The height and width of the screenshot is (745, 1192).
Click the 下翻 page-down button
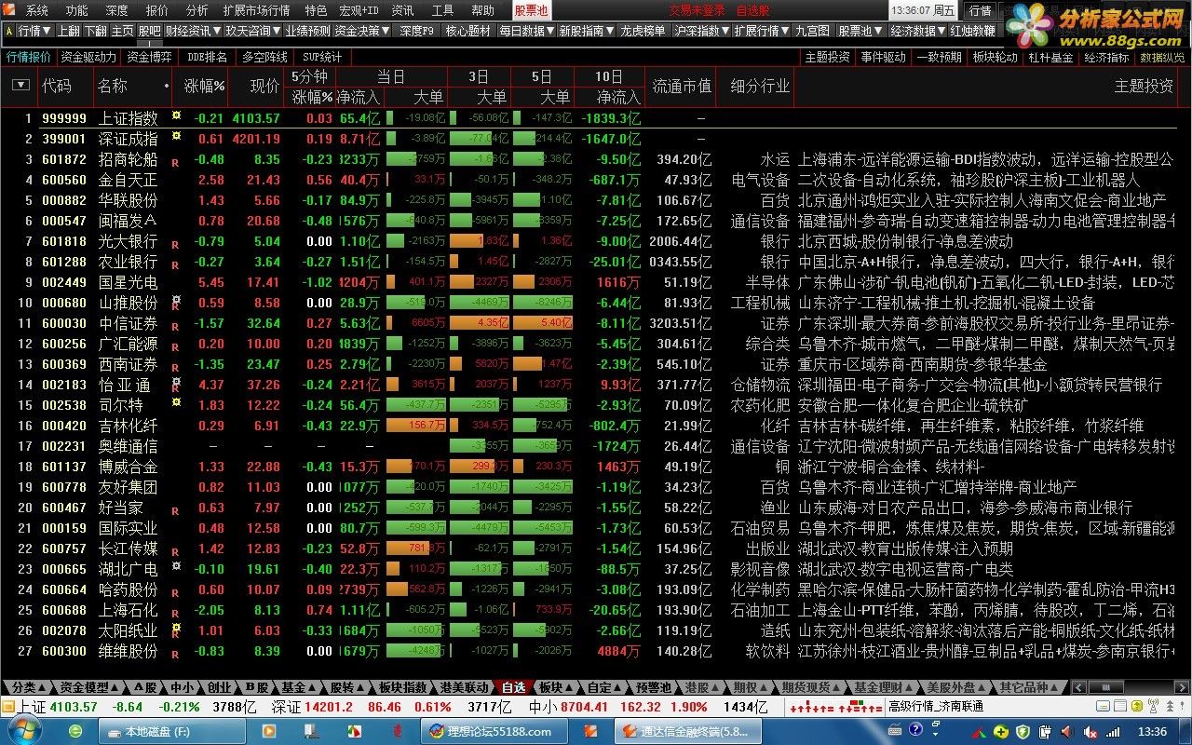[x=96, y=31]
